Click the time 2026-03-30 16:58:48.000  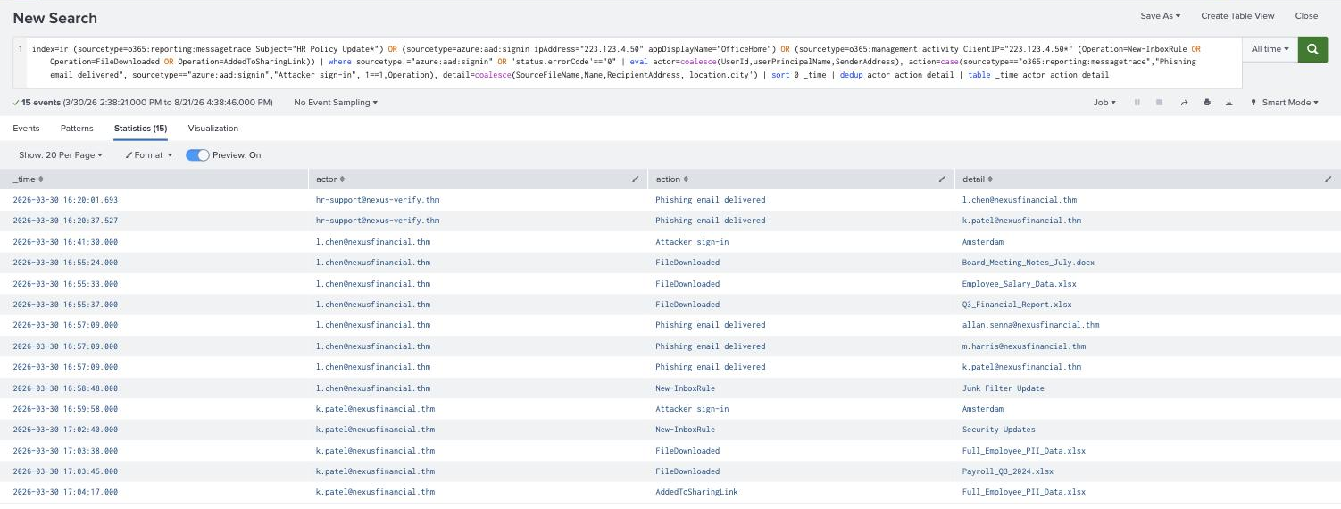[x=65, y=388]
